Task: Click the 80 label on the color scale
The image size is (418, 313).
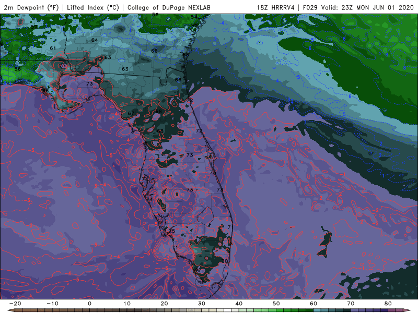Action: click(388, 304)
